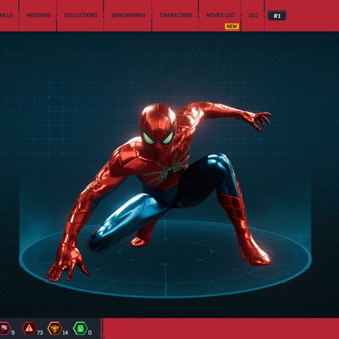Open the Benchmarks tab
Viewport: 339px width, 339px height.
[129, 16]
